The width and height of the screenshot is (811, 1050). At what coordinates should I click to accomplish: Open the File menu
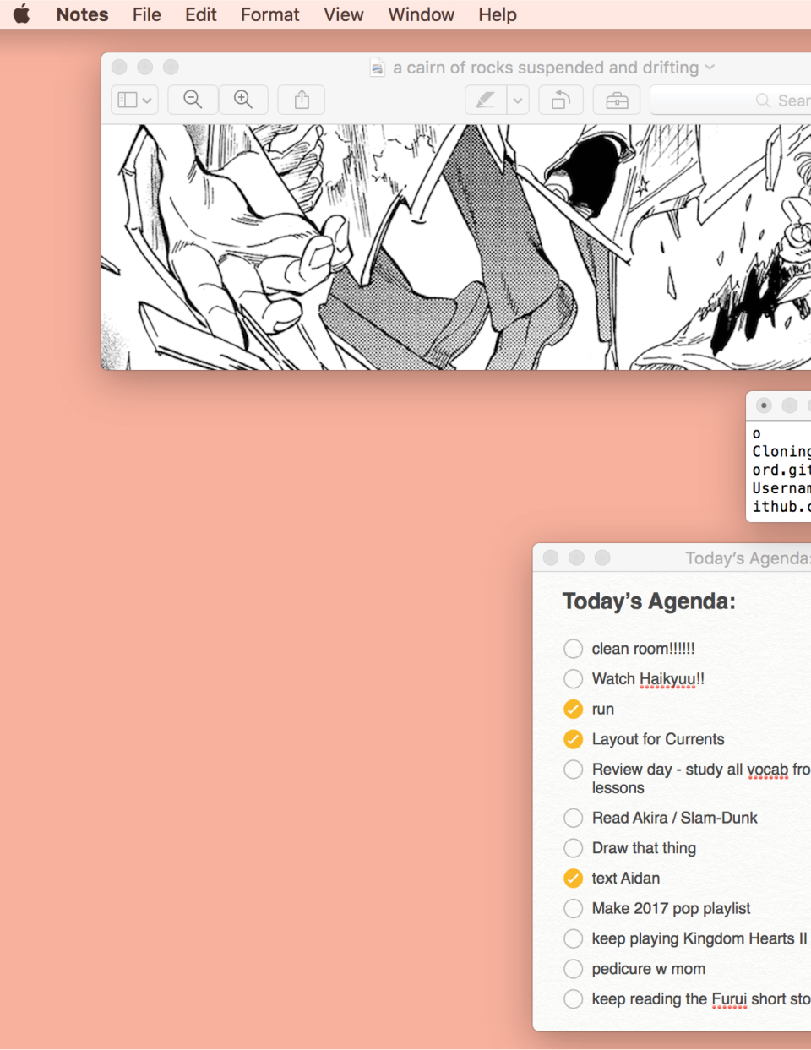[x=146, y=14]
